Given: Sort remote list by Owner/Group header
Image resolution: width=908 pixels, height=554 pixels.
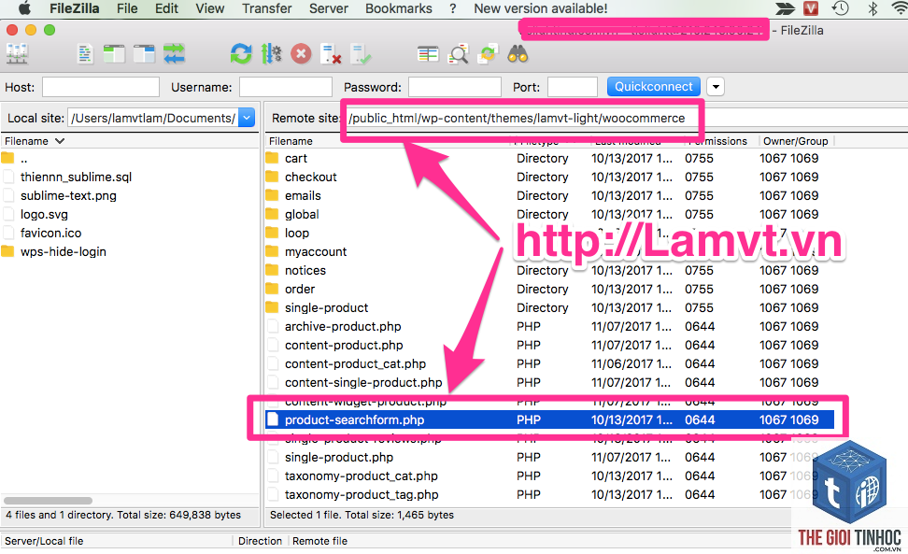Looking at the screenshot, I should (796, 141).
